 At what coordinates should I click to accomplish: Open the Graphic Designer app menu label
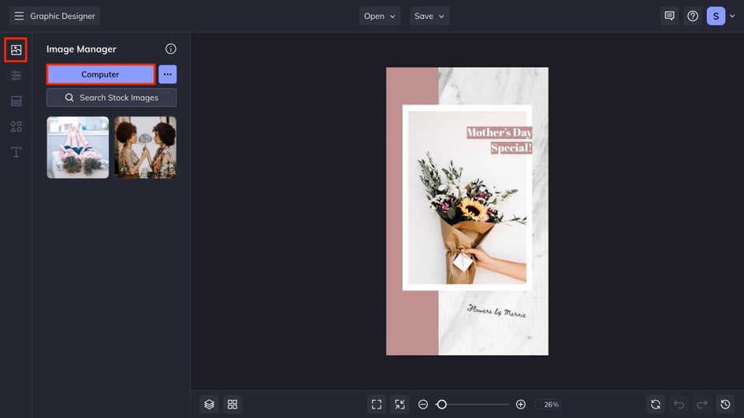(62, 16)
